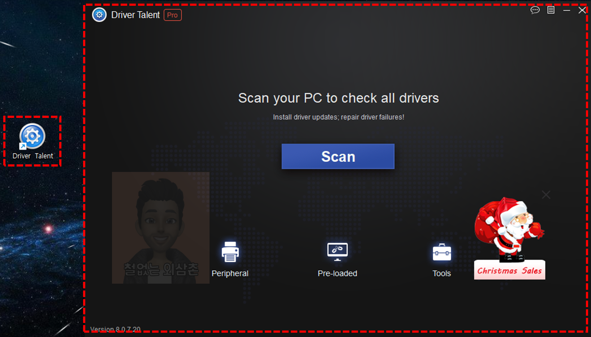Click 'Install driver updates; repair driver failures!' text
Screen dimensions: 591x337
point(338,117)
